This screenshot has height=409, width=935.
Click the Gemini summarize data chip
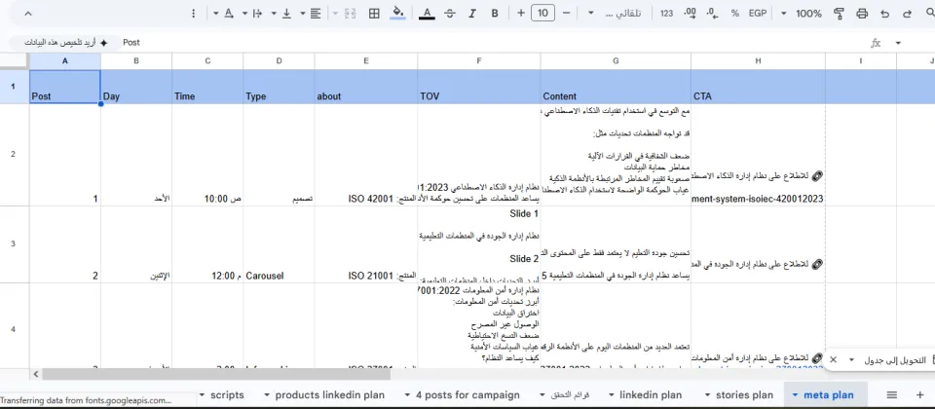pyautogui.click(x=65, y=43)
